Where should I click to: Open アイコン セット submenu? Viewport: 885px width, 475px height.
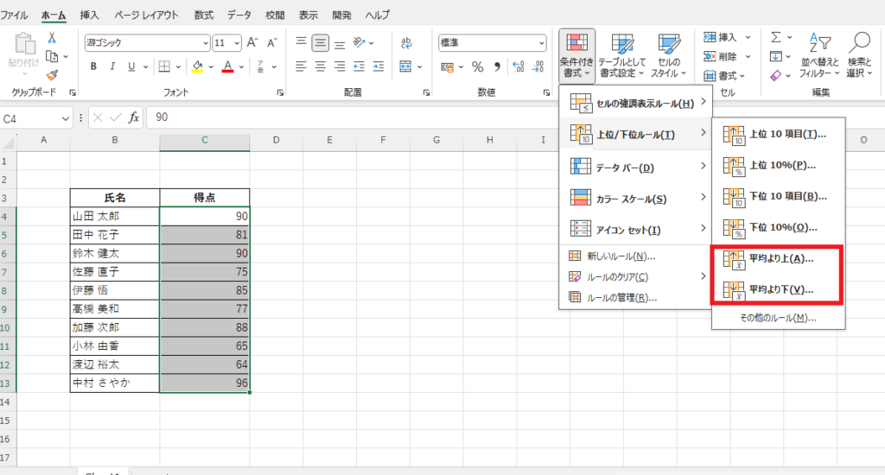coord(635,230)
